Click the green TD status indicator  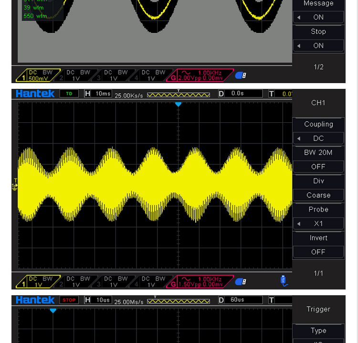tap(69, 94)
